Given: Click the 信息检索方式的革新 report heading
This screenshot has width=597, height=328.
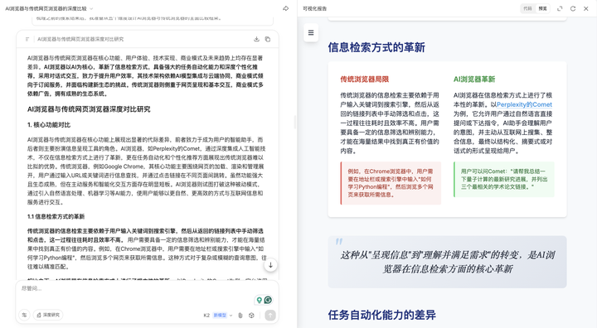Looking at the screenshot, I should point(376,47).
